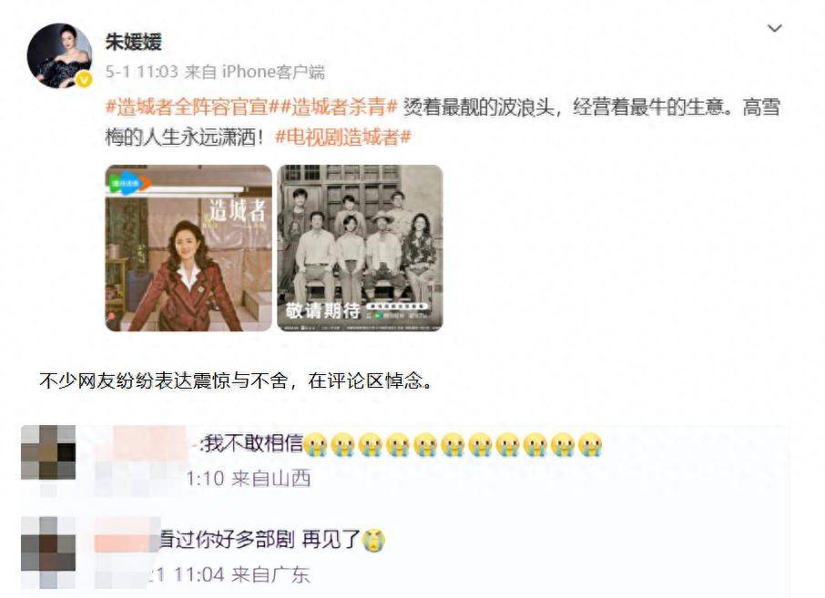This screenshot has height=598, width=825.
Task: Click the first crying emoji in 我不敢相信 comment
Action: tap(316, 444)
